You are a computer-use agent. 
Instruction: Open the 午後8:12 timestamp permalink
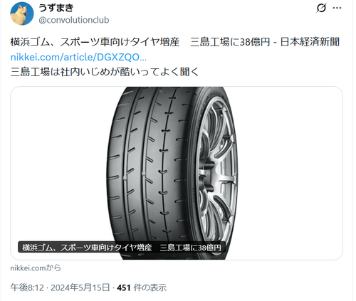(27, 287)
